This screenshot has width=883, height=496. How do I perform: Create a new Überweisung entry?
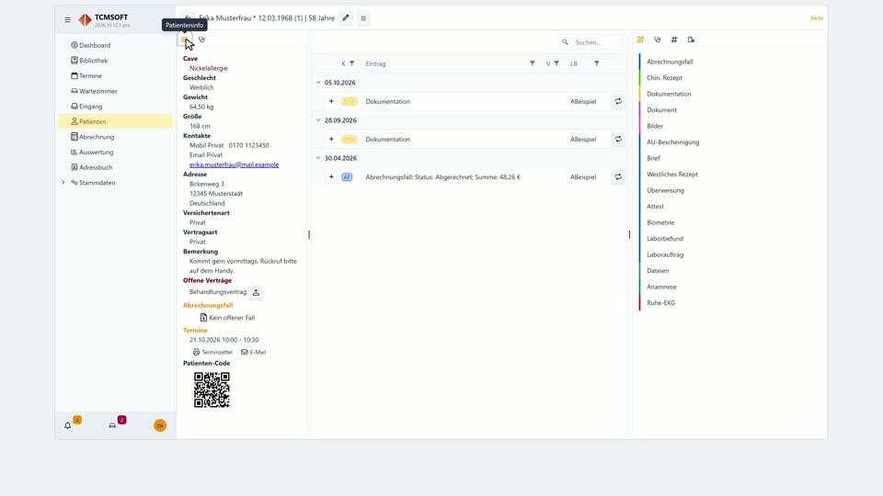point(665,191)
